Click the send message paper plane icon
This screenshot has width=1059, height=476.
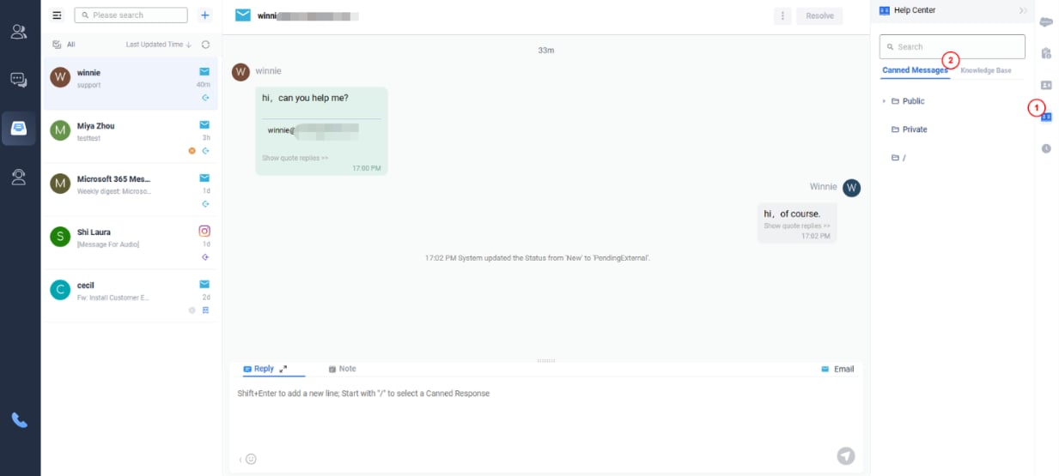coord(846,456)
